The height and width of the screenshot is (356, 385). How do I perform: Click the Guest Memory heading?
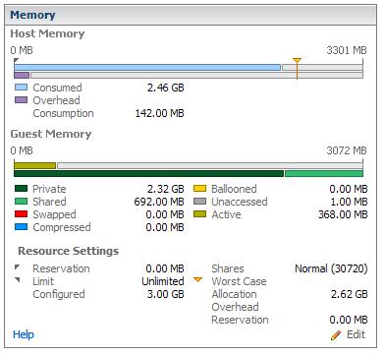(x=51, y=134)
